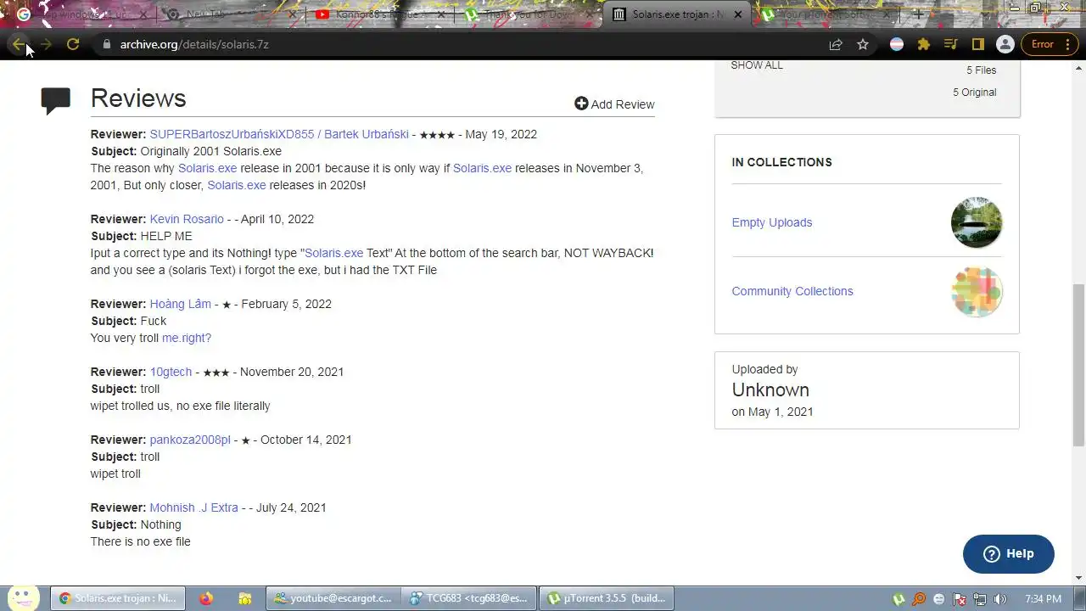
Task: Bookmark this page with the star icon
Action: tap(863, 44)
